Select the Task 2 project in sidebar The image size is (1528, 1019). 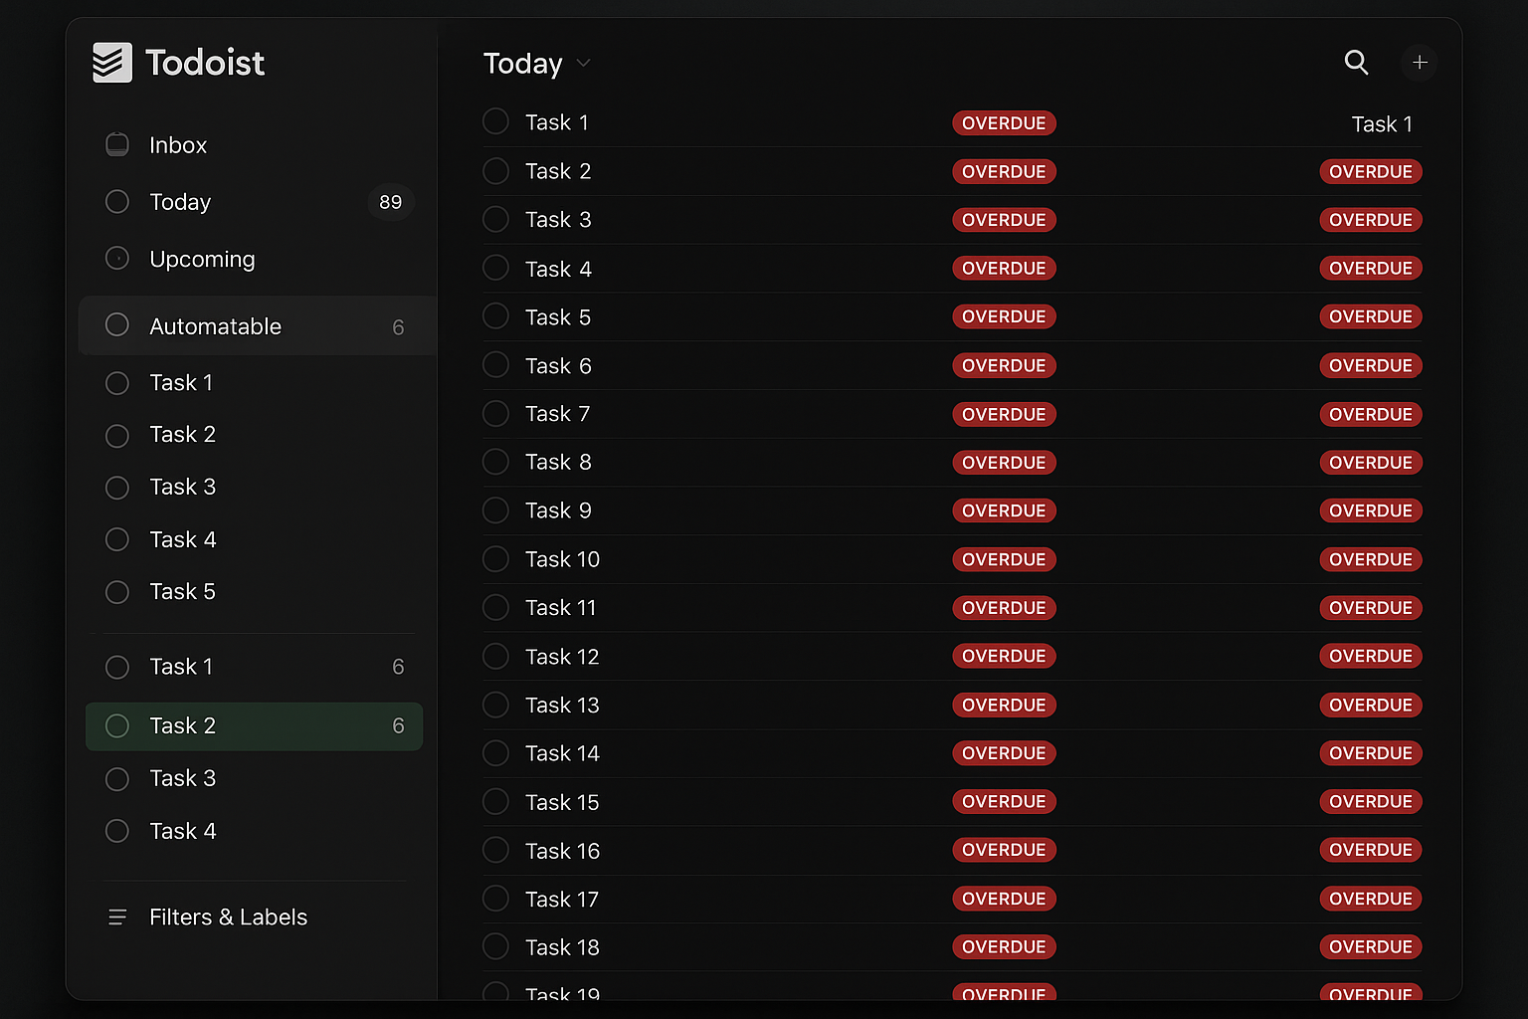tap(182, 725)
